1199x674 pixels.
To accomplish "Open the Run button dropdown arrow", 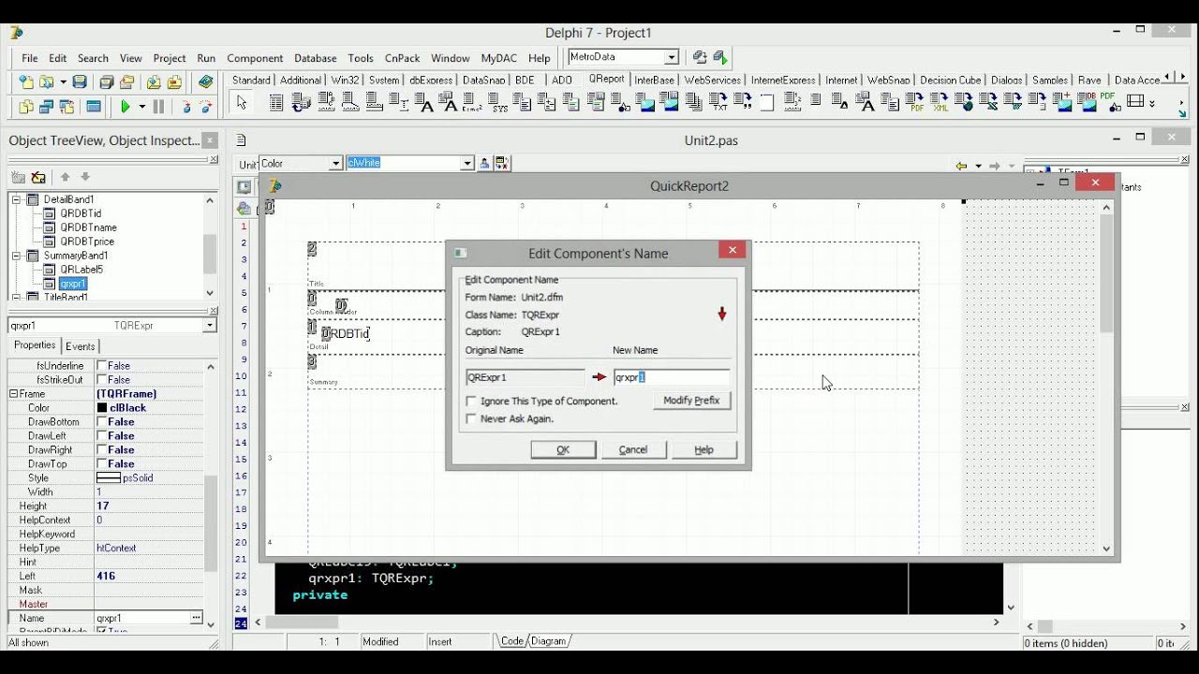I will (x=142, y=107).
